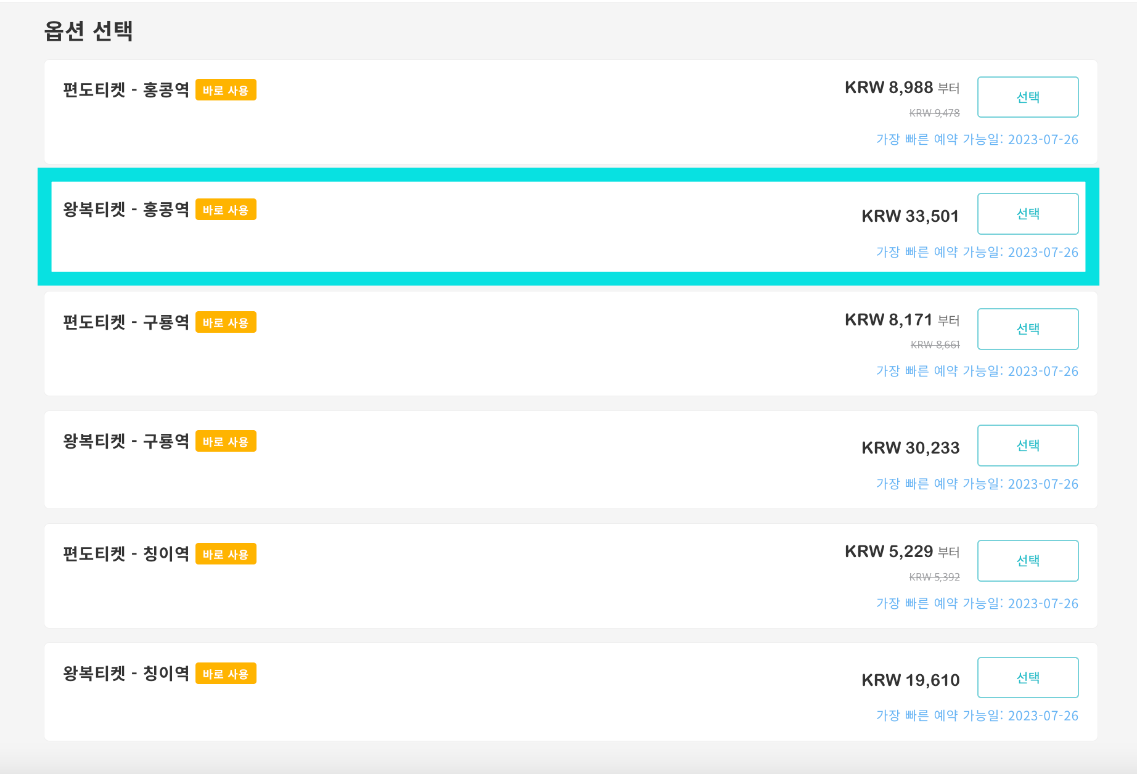This screenshot has width=1137, height=774.
Task: Click 선택 for 편도티켓 - 홍콩역
Action: tap(1028, 97)
